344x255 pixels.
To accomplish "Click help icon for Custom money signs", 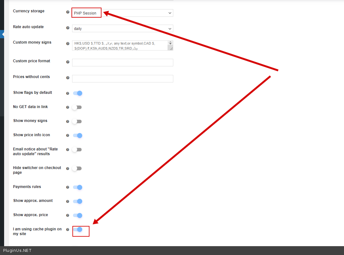I will (68, 44).
